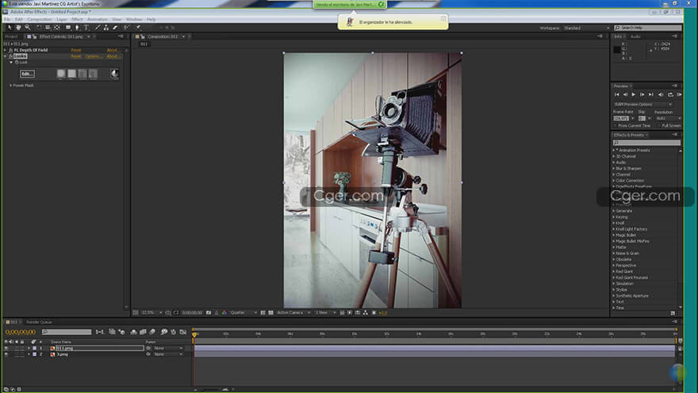Select the Rotation tool
This screenshot has width=698, height=393.
pyautogui.click(x=39, y=28)
